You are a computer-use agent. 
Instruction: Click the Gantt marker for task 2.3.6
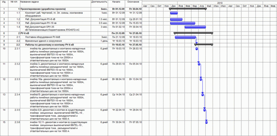pos(206,122)
